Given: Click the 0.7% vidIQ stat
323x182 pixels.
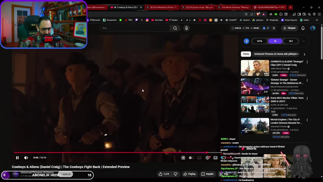Looking at the screenshot, I should click(260, 41).
